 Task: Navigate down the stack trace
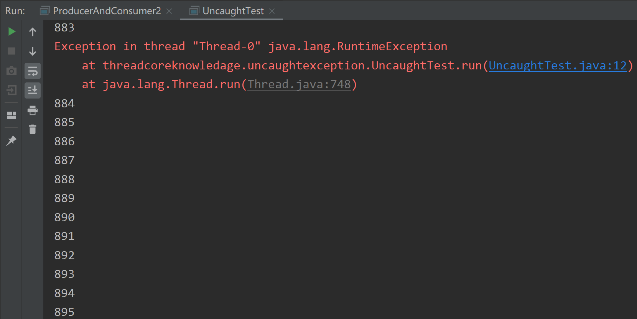tap(33, 51)
